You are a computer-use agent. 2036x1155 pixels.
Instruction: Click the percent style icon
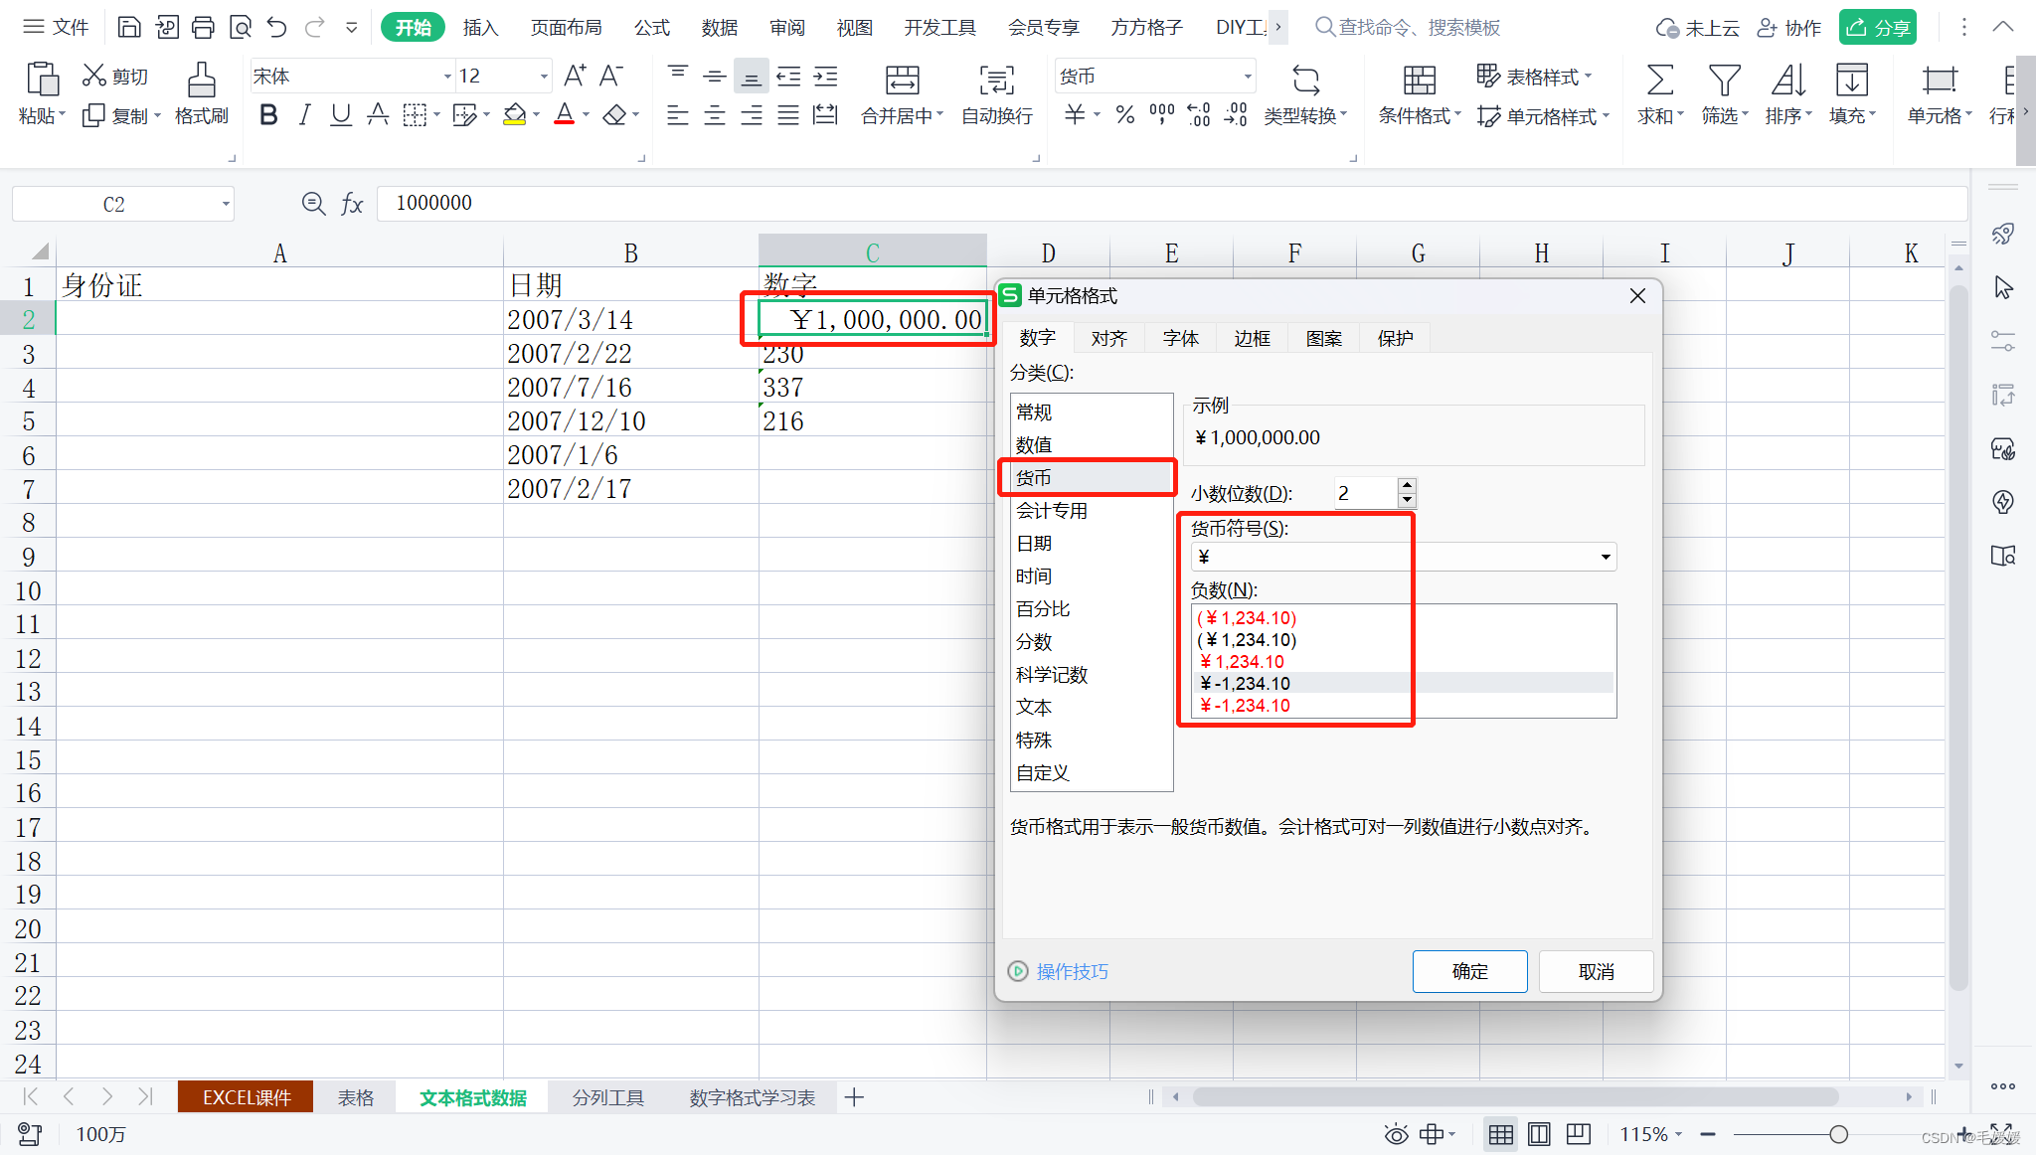click(x=1124, y=116)
